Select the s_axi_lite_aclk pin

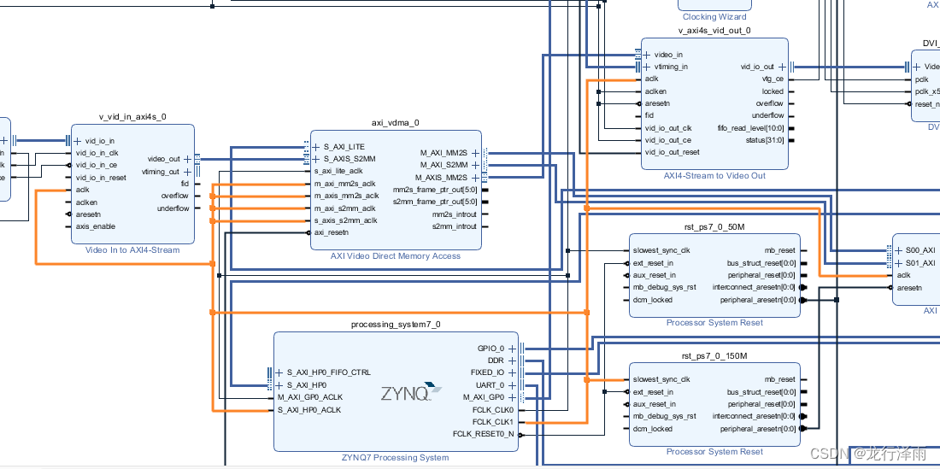pos(338,172)
